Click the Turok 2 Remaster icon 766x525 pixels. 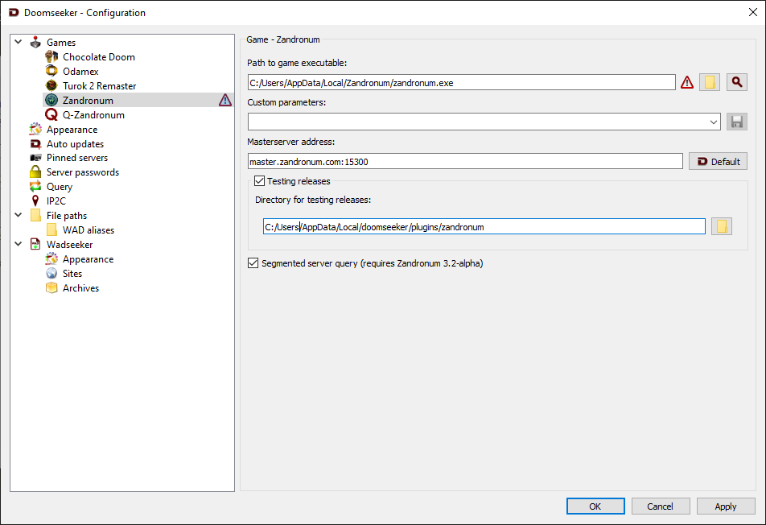click(x=51, y=85)
